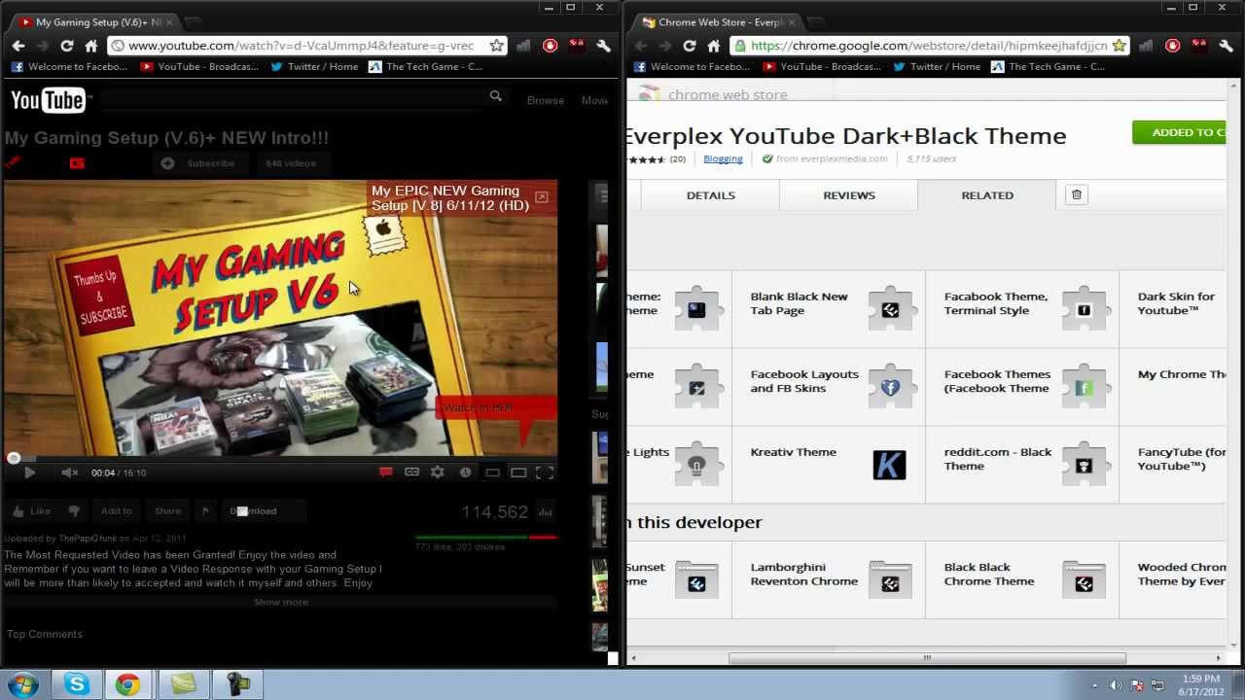
Task: Open the Kreativ Theme item
Action: (x=828, y=464)
